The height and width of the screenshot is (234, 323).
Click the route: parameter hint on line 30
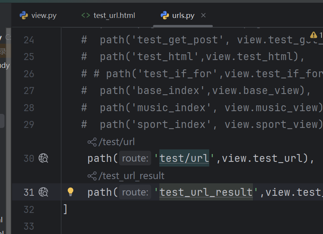[135, 158]
